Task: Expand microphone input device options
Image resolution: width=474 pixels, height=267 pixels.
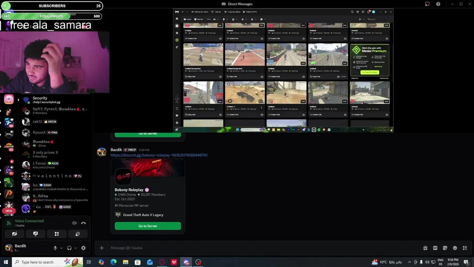Action: pyautogui.click(x=61, y=248)
